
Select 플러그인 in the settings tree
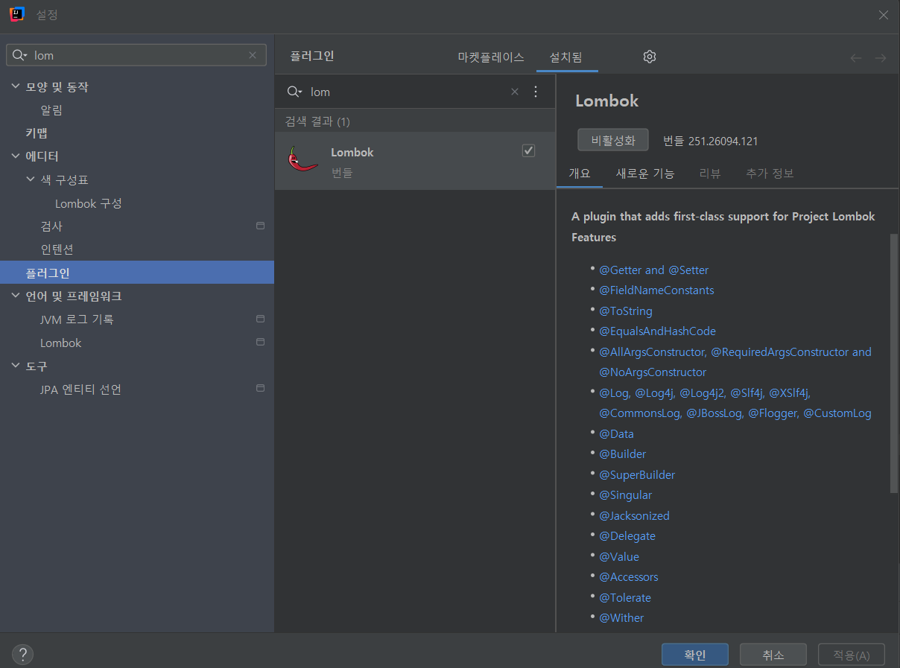(x=137, y=273)
